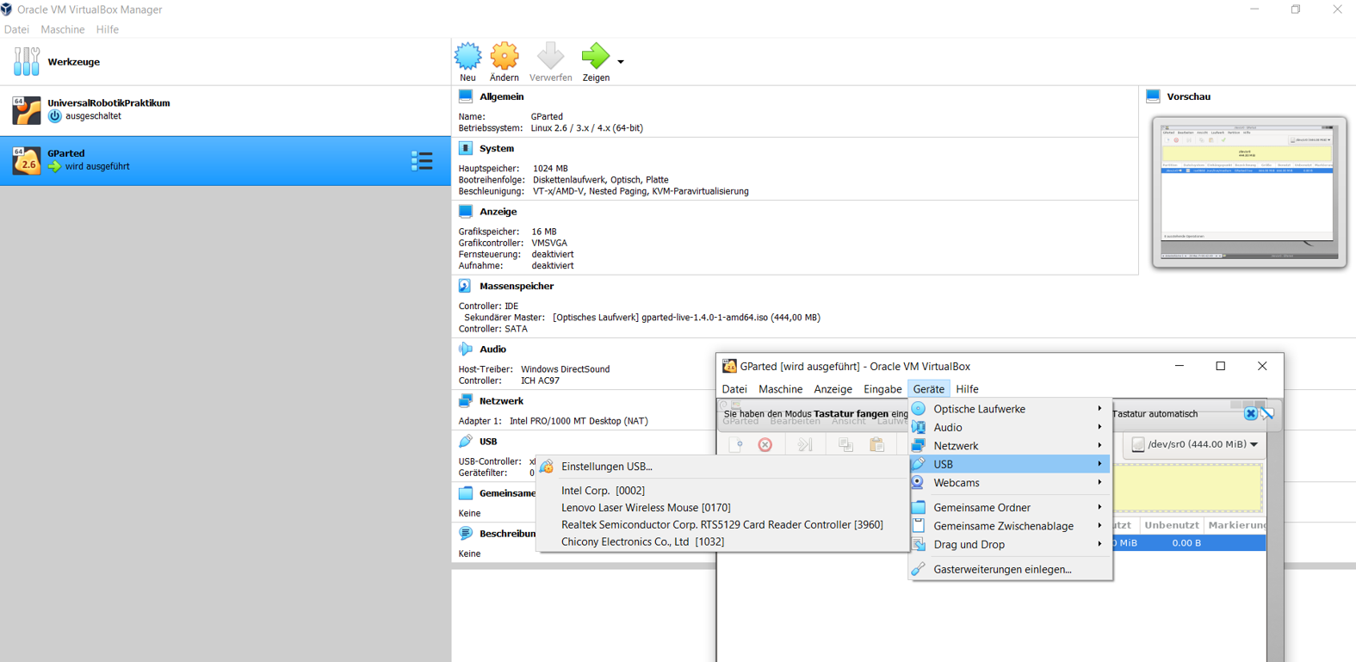1356x662 pixels.
Task: Create a new VM with Neu
Action: click(x=468, y=62)
